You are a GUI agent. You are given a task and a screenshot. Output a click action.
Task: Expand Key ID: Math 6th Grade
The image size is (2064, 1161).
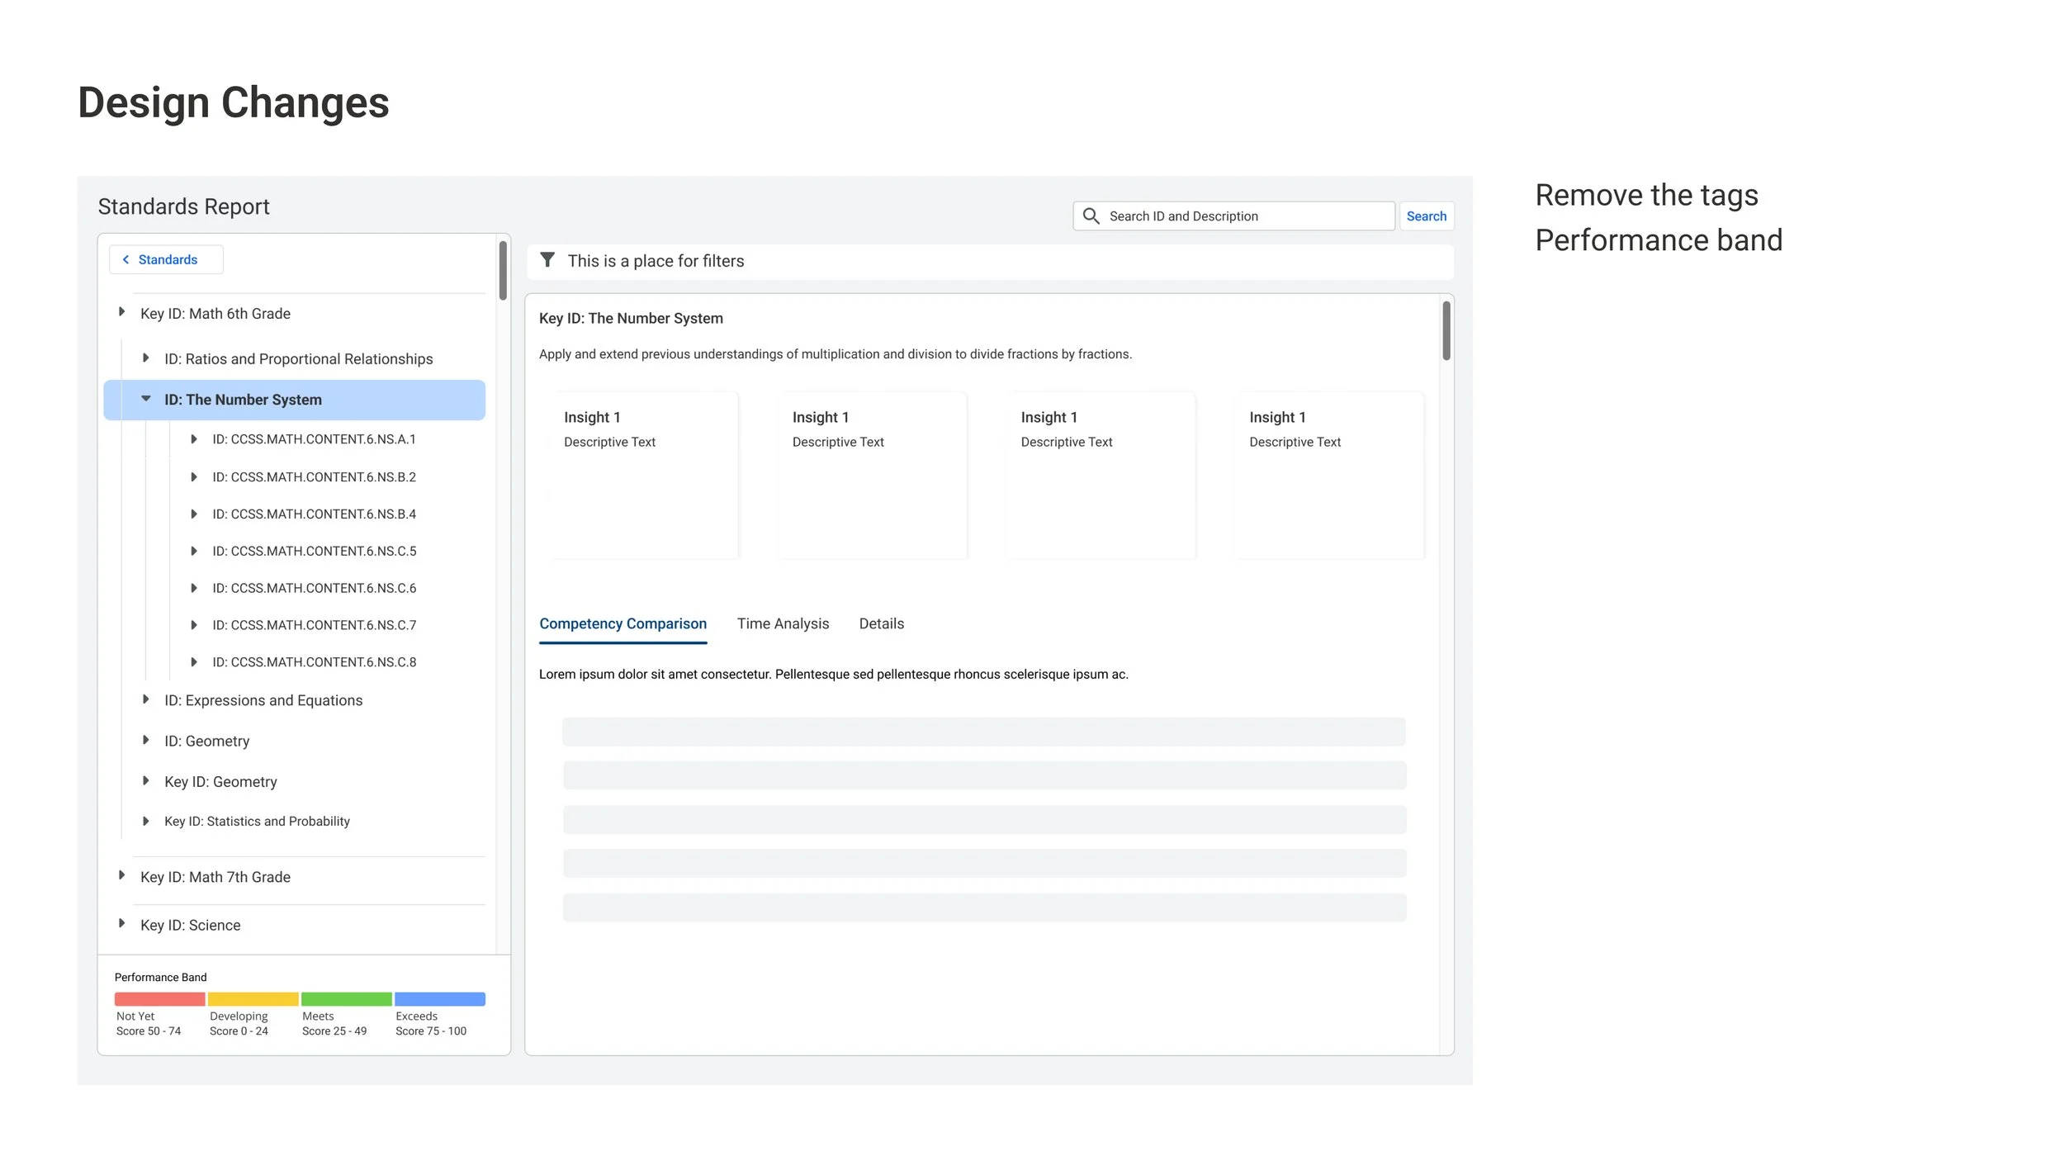tap(122, 312)
